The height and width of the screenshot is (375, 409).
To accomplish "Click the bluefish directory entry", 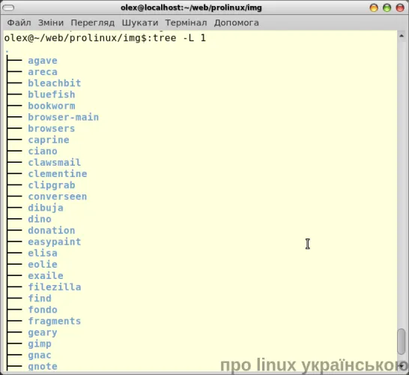I will (52, 94).
